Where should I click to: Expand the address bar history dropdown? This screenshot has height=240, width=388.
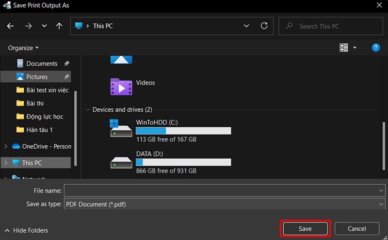[246, 26]
